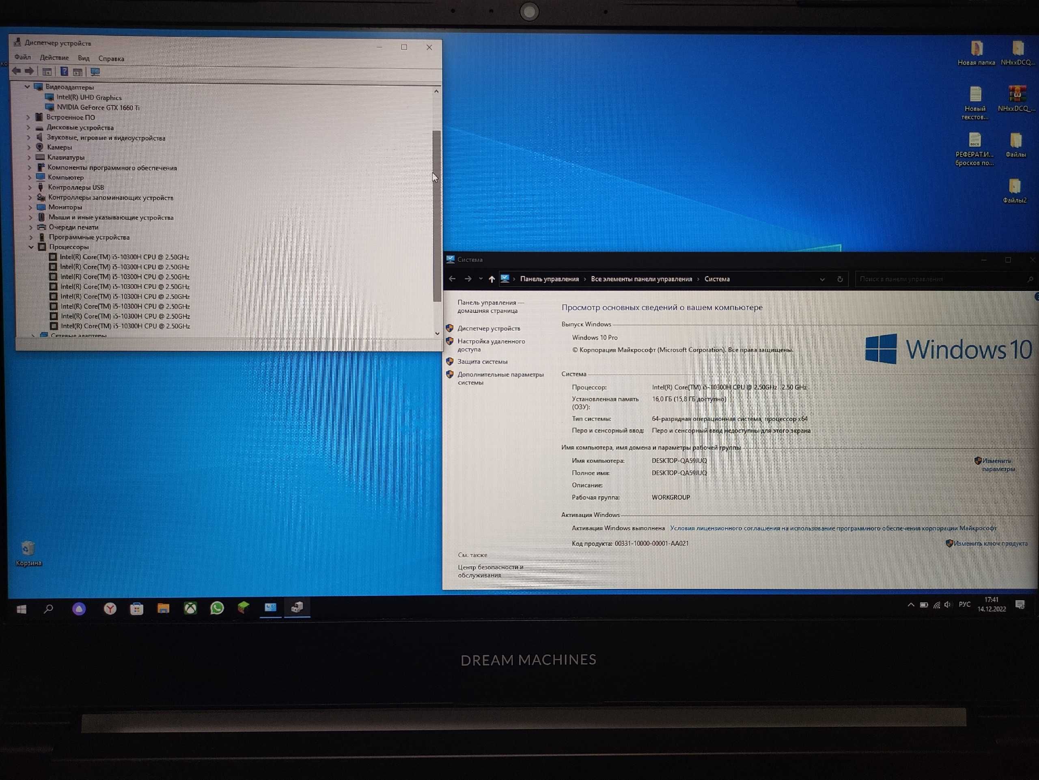Viewport: 1039px width, 780px height.
Task: Click the battery tray icon
Action: 923,605
